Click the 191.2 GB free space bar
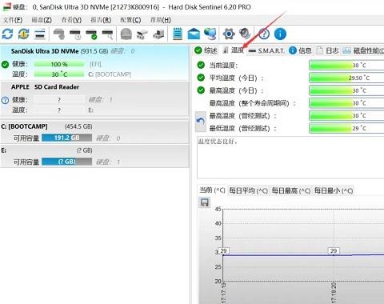This screenshot has height=304, width=384. coord(67,138)
